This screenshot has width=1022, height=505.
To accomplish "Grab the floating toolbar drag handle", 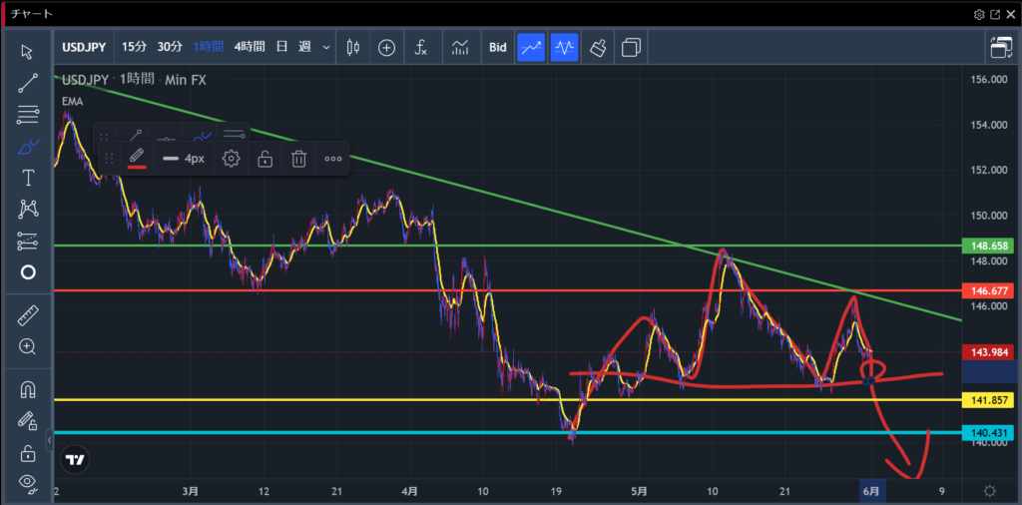I will coord(109,159).
